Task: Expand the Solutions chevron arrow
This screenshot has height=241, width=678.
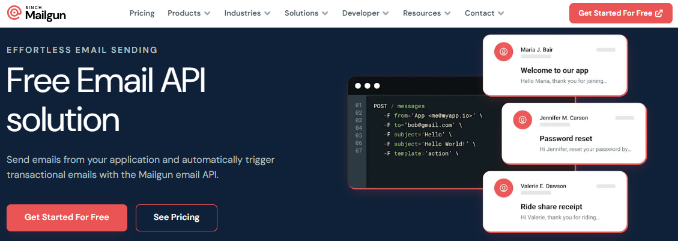Action: (325, 13)
